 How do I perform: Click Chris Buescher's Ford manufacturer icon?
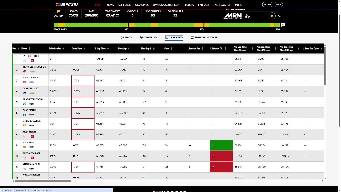31,125
